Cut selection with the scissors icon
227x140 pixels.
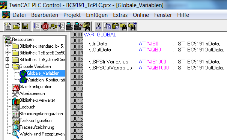98,26
